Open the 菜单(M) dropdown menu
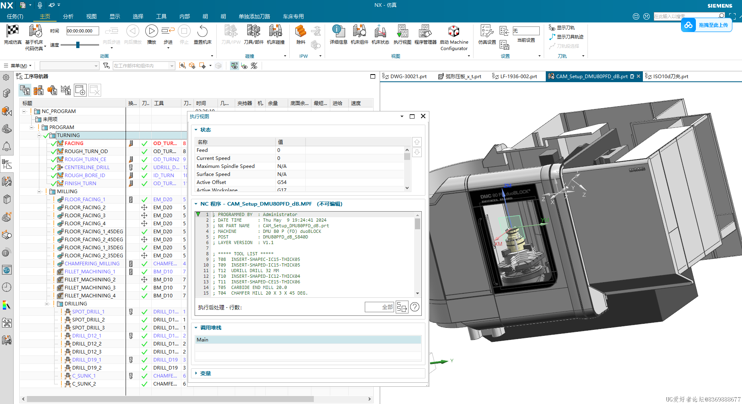Image resolution: width=742 pixels, height=404 pixels. [x=18, y=66]
